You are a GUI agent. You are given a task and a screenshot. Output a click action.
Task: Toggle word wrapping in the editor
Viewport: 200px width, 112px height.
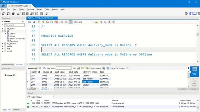click(x=114, y=22)
